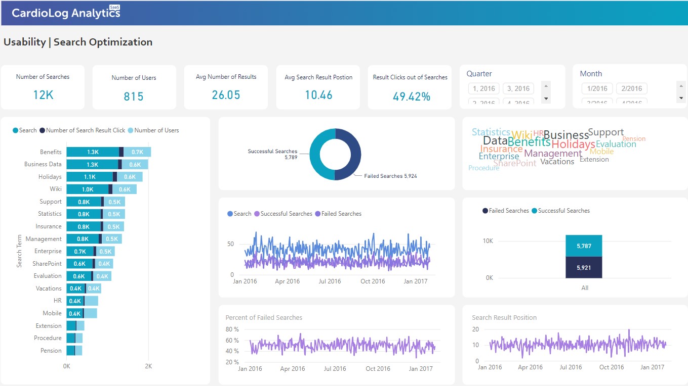Click the SharePoint row label in bar chart
Screen dimensions: 688x386
[x=47, y=264]
